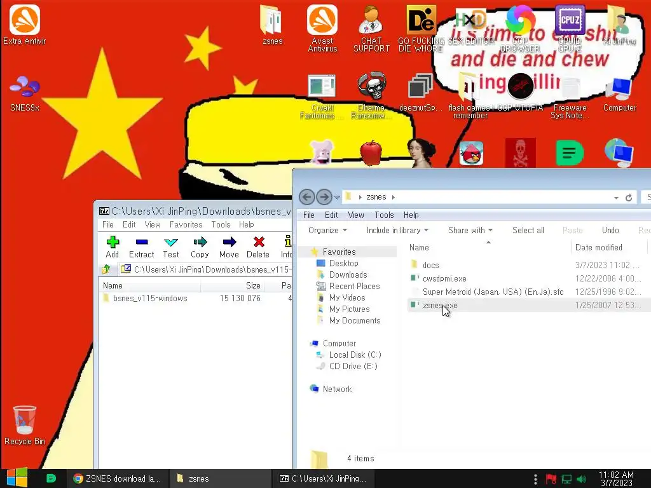Show hidden tray icons dots

pos(535,479)
